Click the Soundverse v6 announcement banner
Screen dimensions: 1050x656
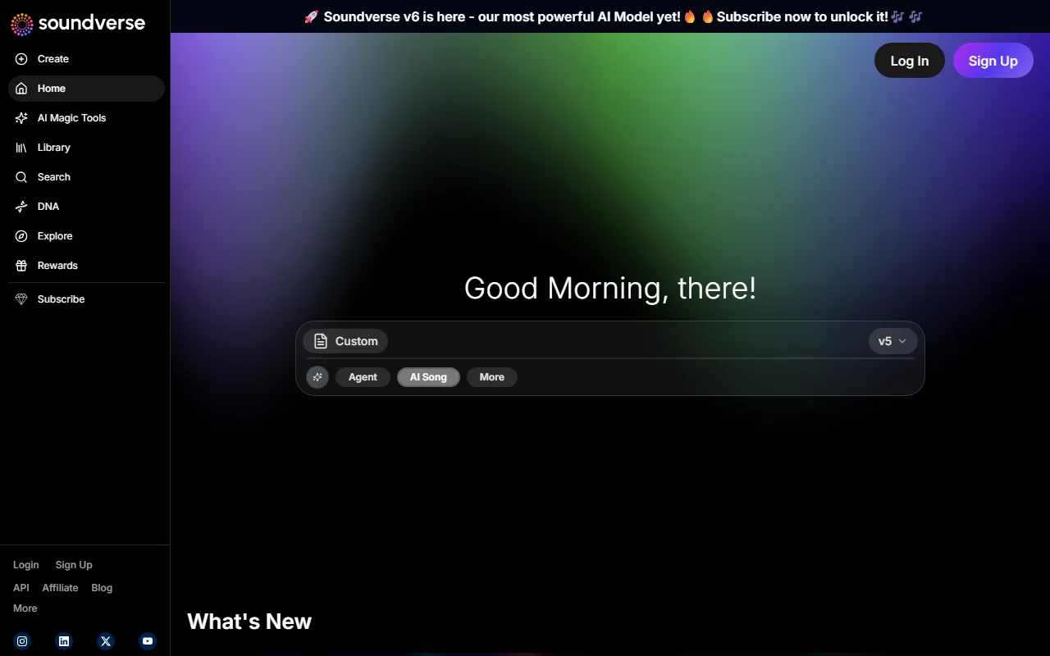pos(613,16)
